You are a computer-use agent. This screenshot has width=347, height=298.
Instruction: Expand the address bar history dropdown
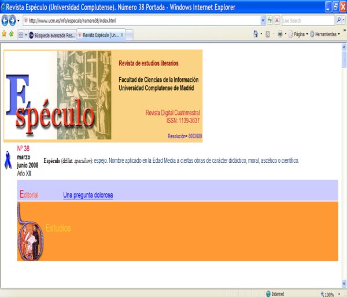point(263,21)
